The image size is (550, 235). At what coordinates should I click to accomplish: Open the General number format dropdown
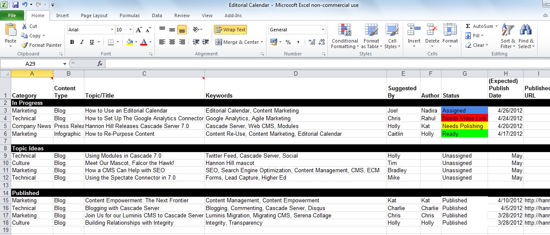pos(323,30)
